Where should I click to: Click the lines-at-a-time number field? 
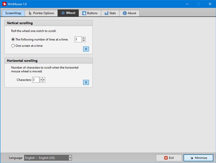coord(78,40)
